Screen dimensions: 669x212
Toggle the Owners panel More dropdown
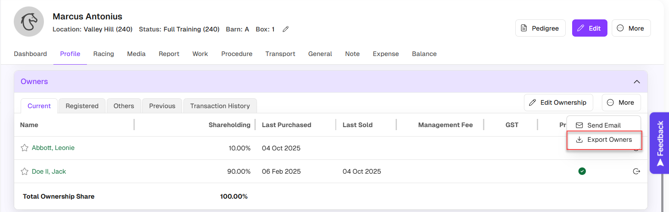click(x=621, y=103)
